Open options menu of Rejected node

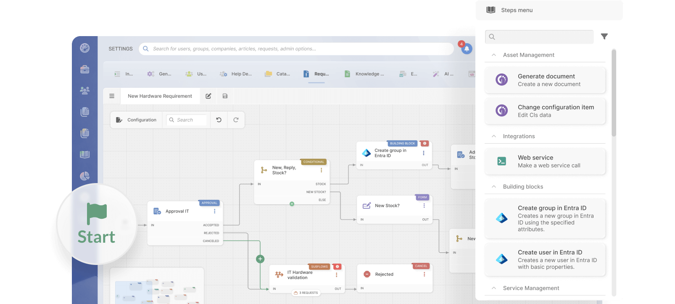tap(425, 275)
